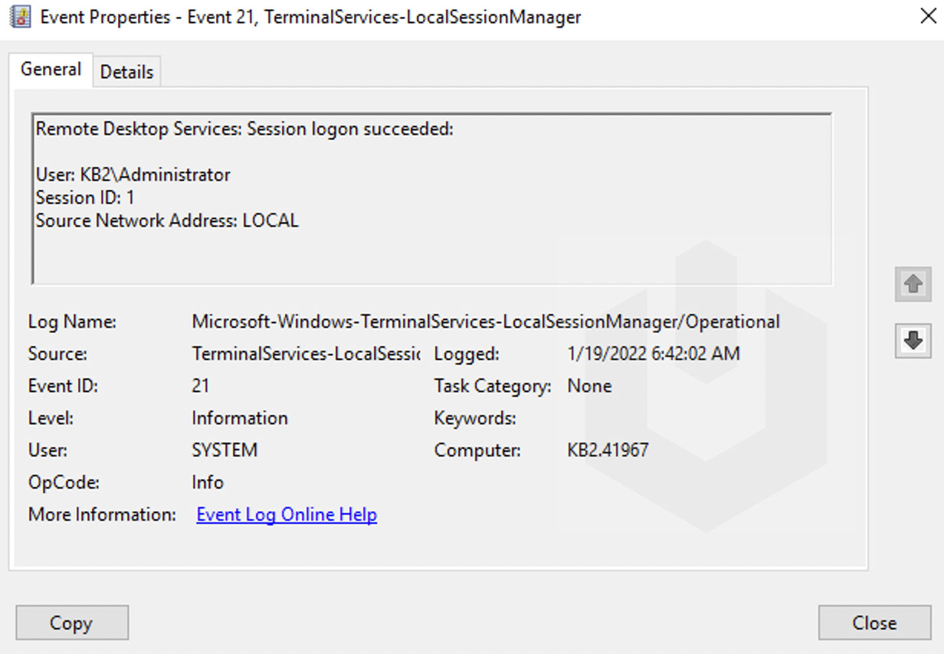Select the General tab
Screen dimensions: 944x654
click(x=51, y=70)
